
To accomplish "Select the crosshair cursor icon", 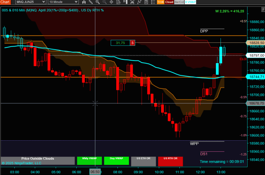I will [x=112, y=2].
